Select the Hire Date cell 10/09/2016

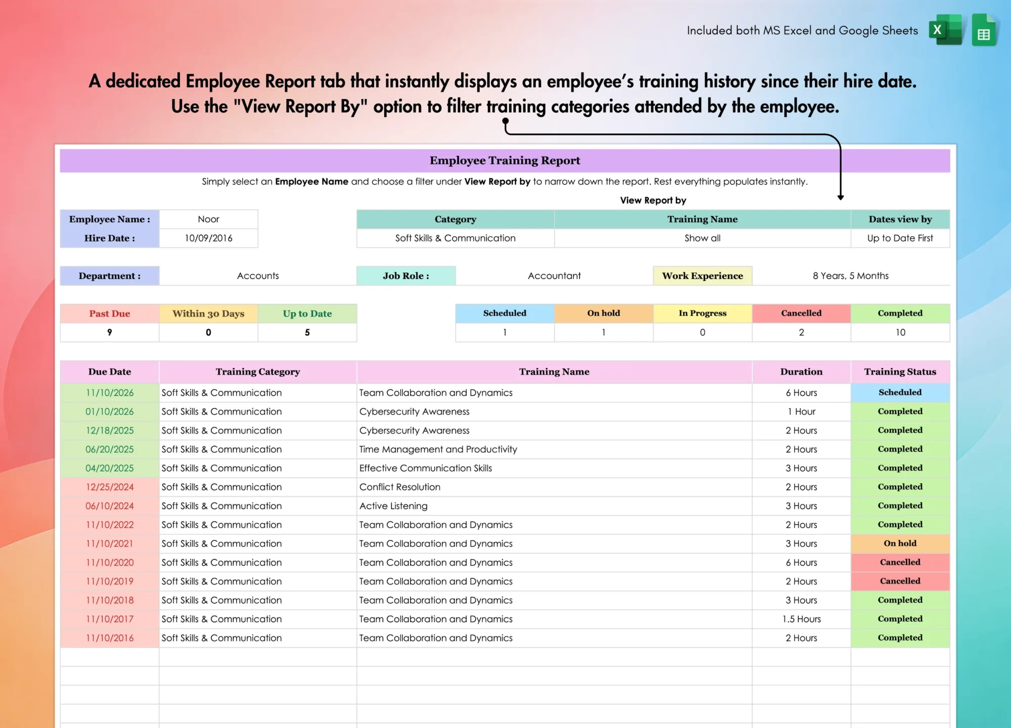point(209,238)
